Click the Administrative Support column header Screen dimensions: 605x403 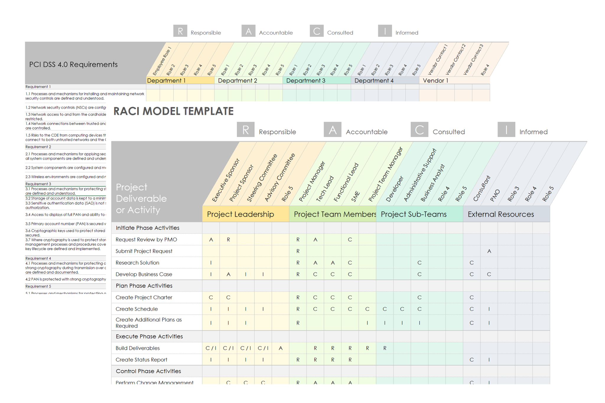420,175
